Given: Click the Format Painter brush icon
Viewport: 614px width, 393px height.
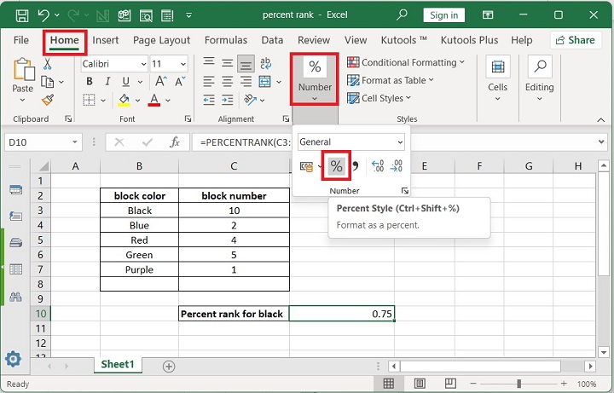Looking at the screenshot, I should [x=48, y=99].
